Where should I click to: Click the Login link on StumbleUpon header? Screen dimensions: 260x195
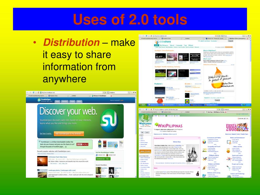(122, 101)
